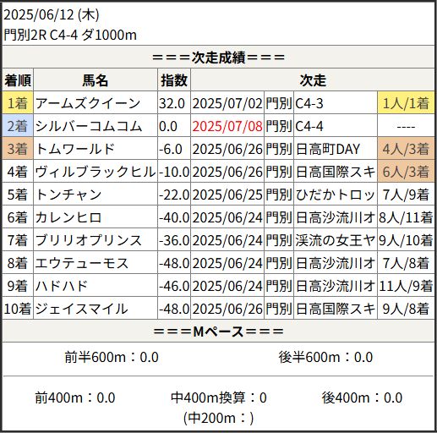The image size is (437, 433).
Task: Click the 1人/1着 yellow result cell
Action: point(406,103)
